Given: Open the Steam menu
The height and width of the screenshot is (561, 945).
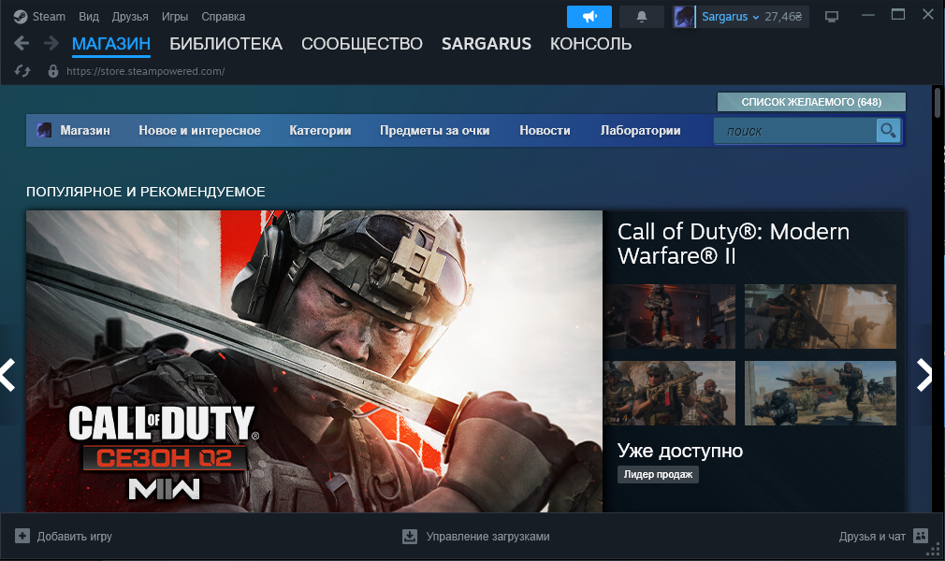Looking at the screenshot, I should [49, 17].
